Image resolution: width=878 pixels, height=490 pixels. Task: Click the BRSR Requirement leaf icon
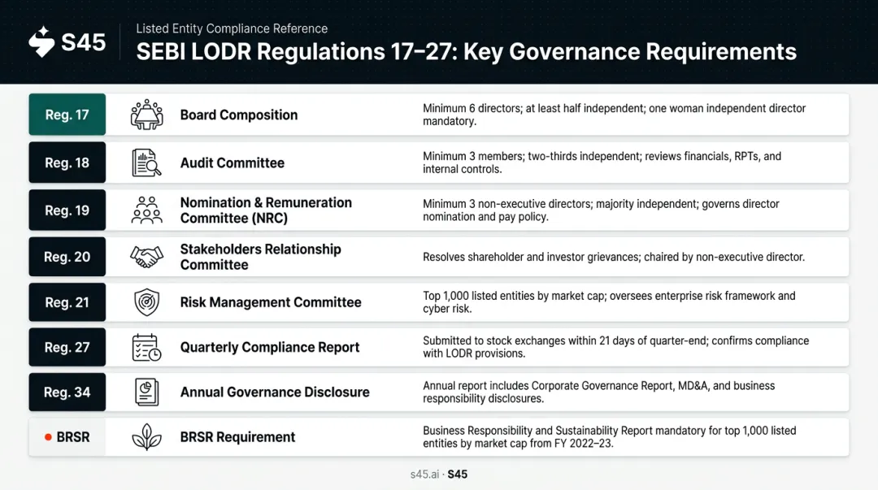click(x=146, y=437)
